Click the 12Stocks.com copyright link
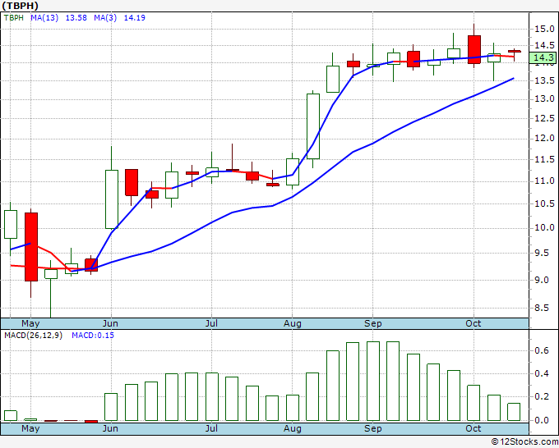Screen dimensions: 559x448 coord(524,441)
